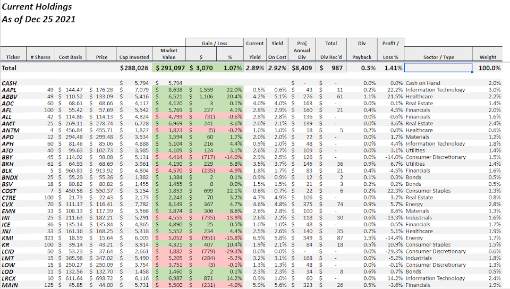This screenshot has height=289, width=510.
Task: Select ABBV market value 6,521
Action: coord(175,97)
